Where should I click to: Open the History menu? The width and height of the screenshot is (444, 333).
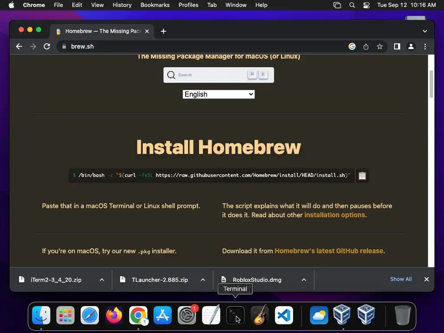point(122,5)
